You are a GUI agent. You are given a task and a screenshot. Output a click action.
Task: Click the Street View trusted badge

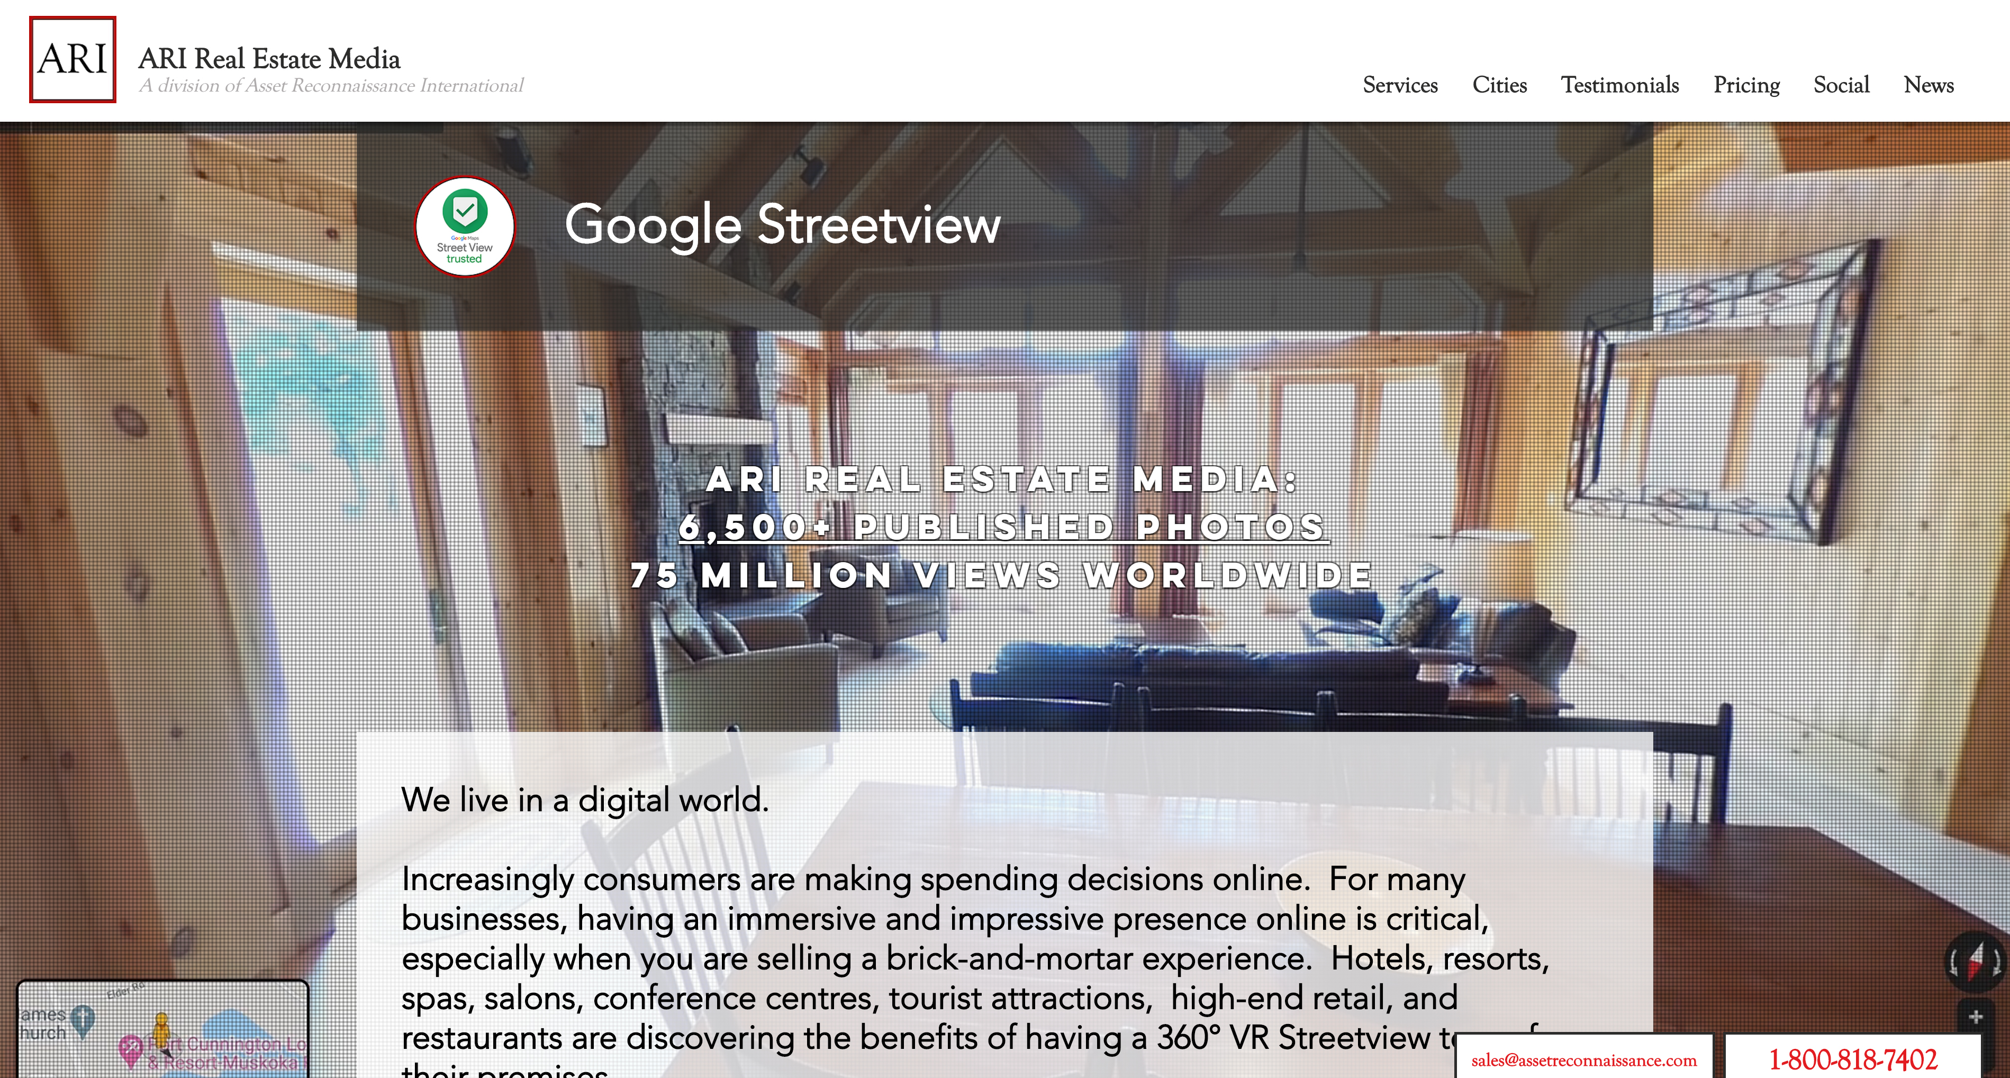tap(464, 226)
